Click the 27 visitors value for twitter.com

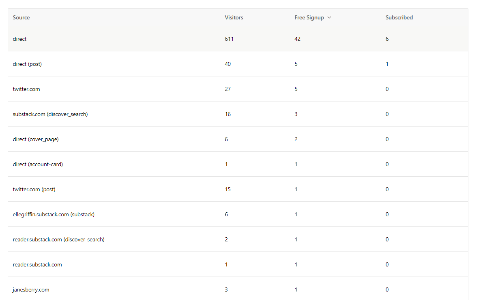[227, 89]
